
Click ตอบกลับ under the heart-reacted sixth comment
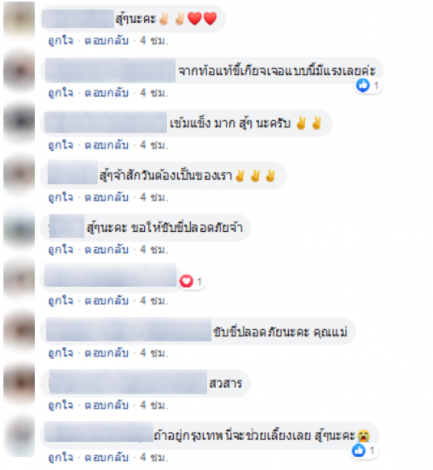[107, 300]
